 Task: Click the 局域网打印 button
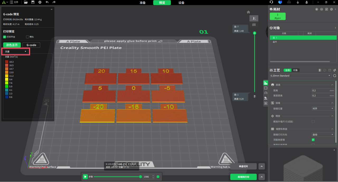coord(243,177)
